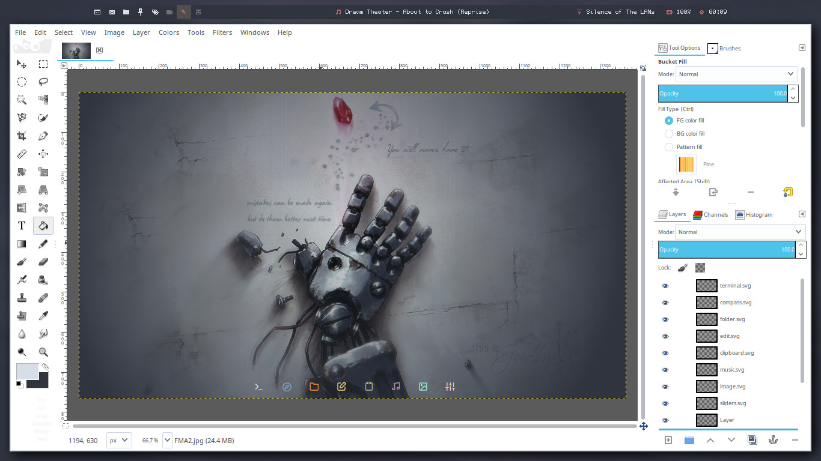Select the Scissors Select tool
Image resolution: width=821 pixels, height=461 pixels.
tap(22, 118)
